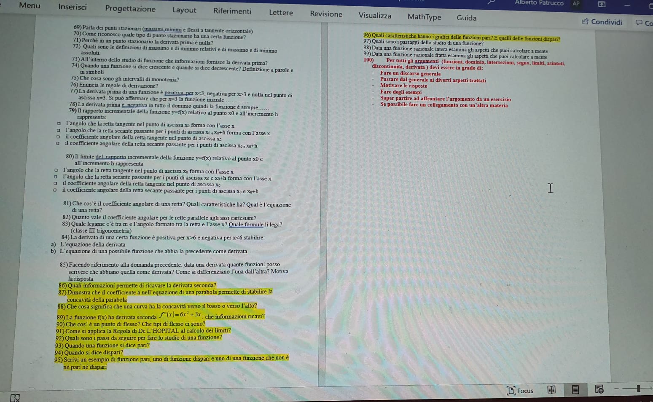Click line "85) Facendo riferimento alla domanda precedente"
Viewport: 653px width, 402px height.
[170, 265]
